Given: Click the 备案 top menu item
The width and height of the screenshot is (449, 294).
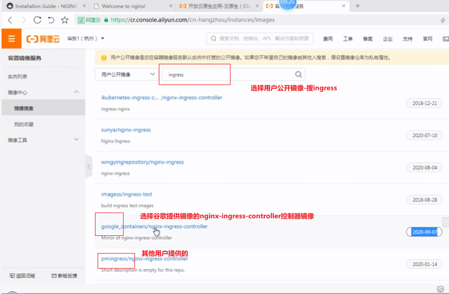Looking at the screenshot, I should 368,39.
